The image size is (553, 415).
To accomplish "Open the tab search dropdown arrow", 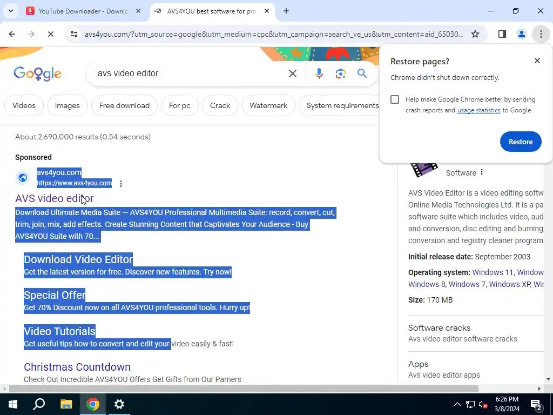I will point(11,11).
